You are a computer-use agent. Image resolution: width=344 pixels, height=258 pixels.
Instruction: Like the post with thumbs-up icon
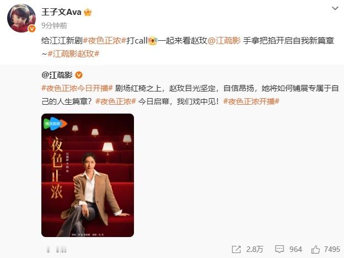tap(315, 249)
